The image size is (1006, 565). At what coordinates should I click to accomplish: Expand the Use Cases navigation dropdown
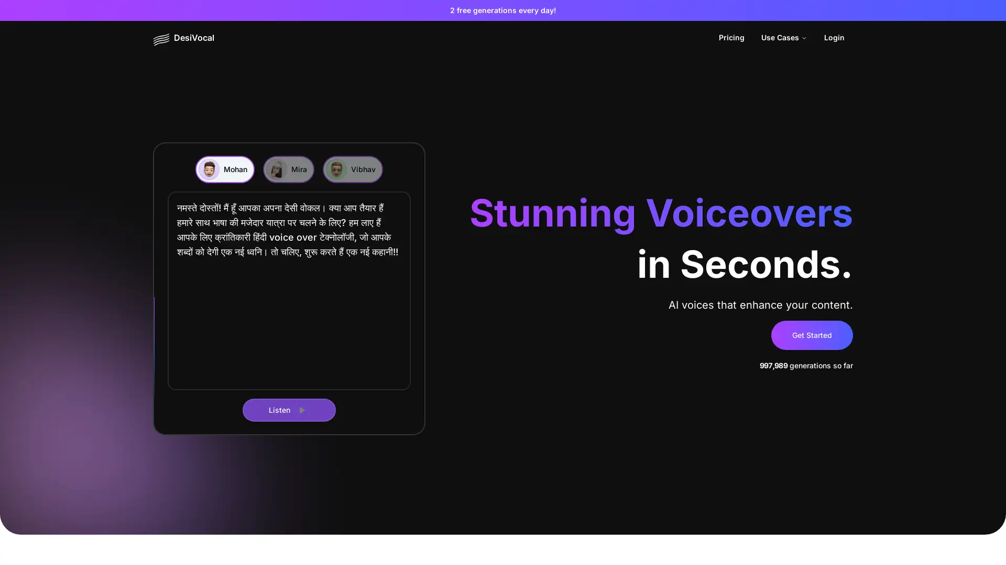pyautogui.click(x=783, y=38)
